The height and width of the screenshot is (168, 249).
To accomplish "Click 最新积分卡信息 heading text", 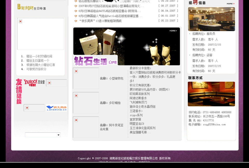I will [140, 68].
